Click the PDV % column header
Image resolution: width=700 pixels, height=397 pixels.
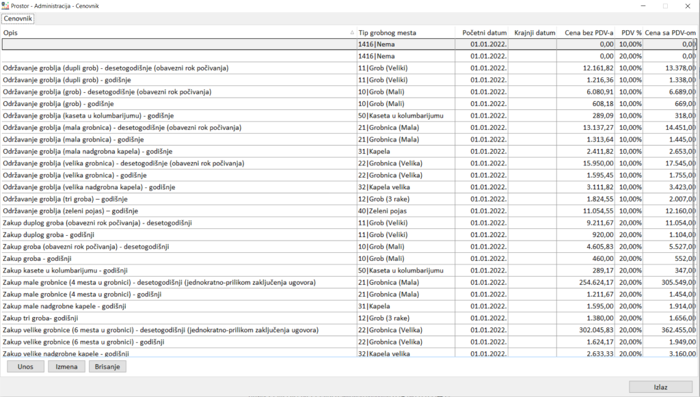630,33
